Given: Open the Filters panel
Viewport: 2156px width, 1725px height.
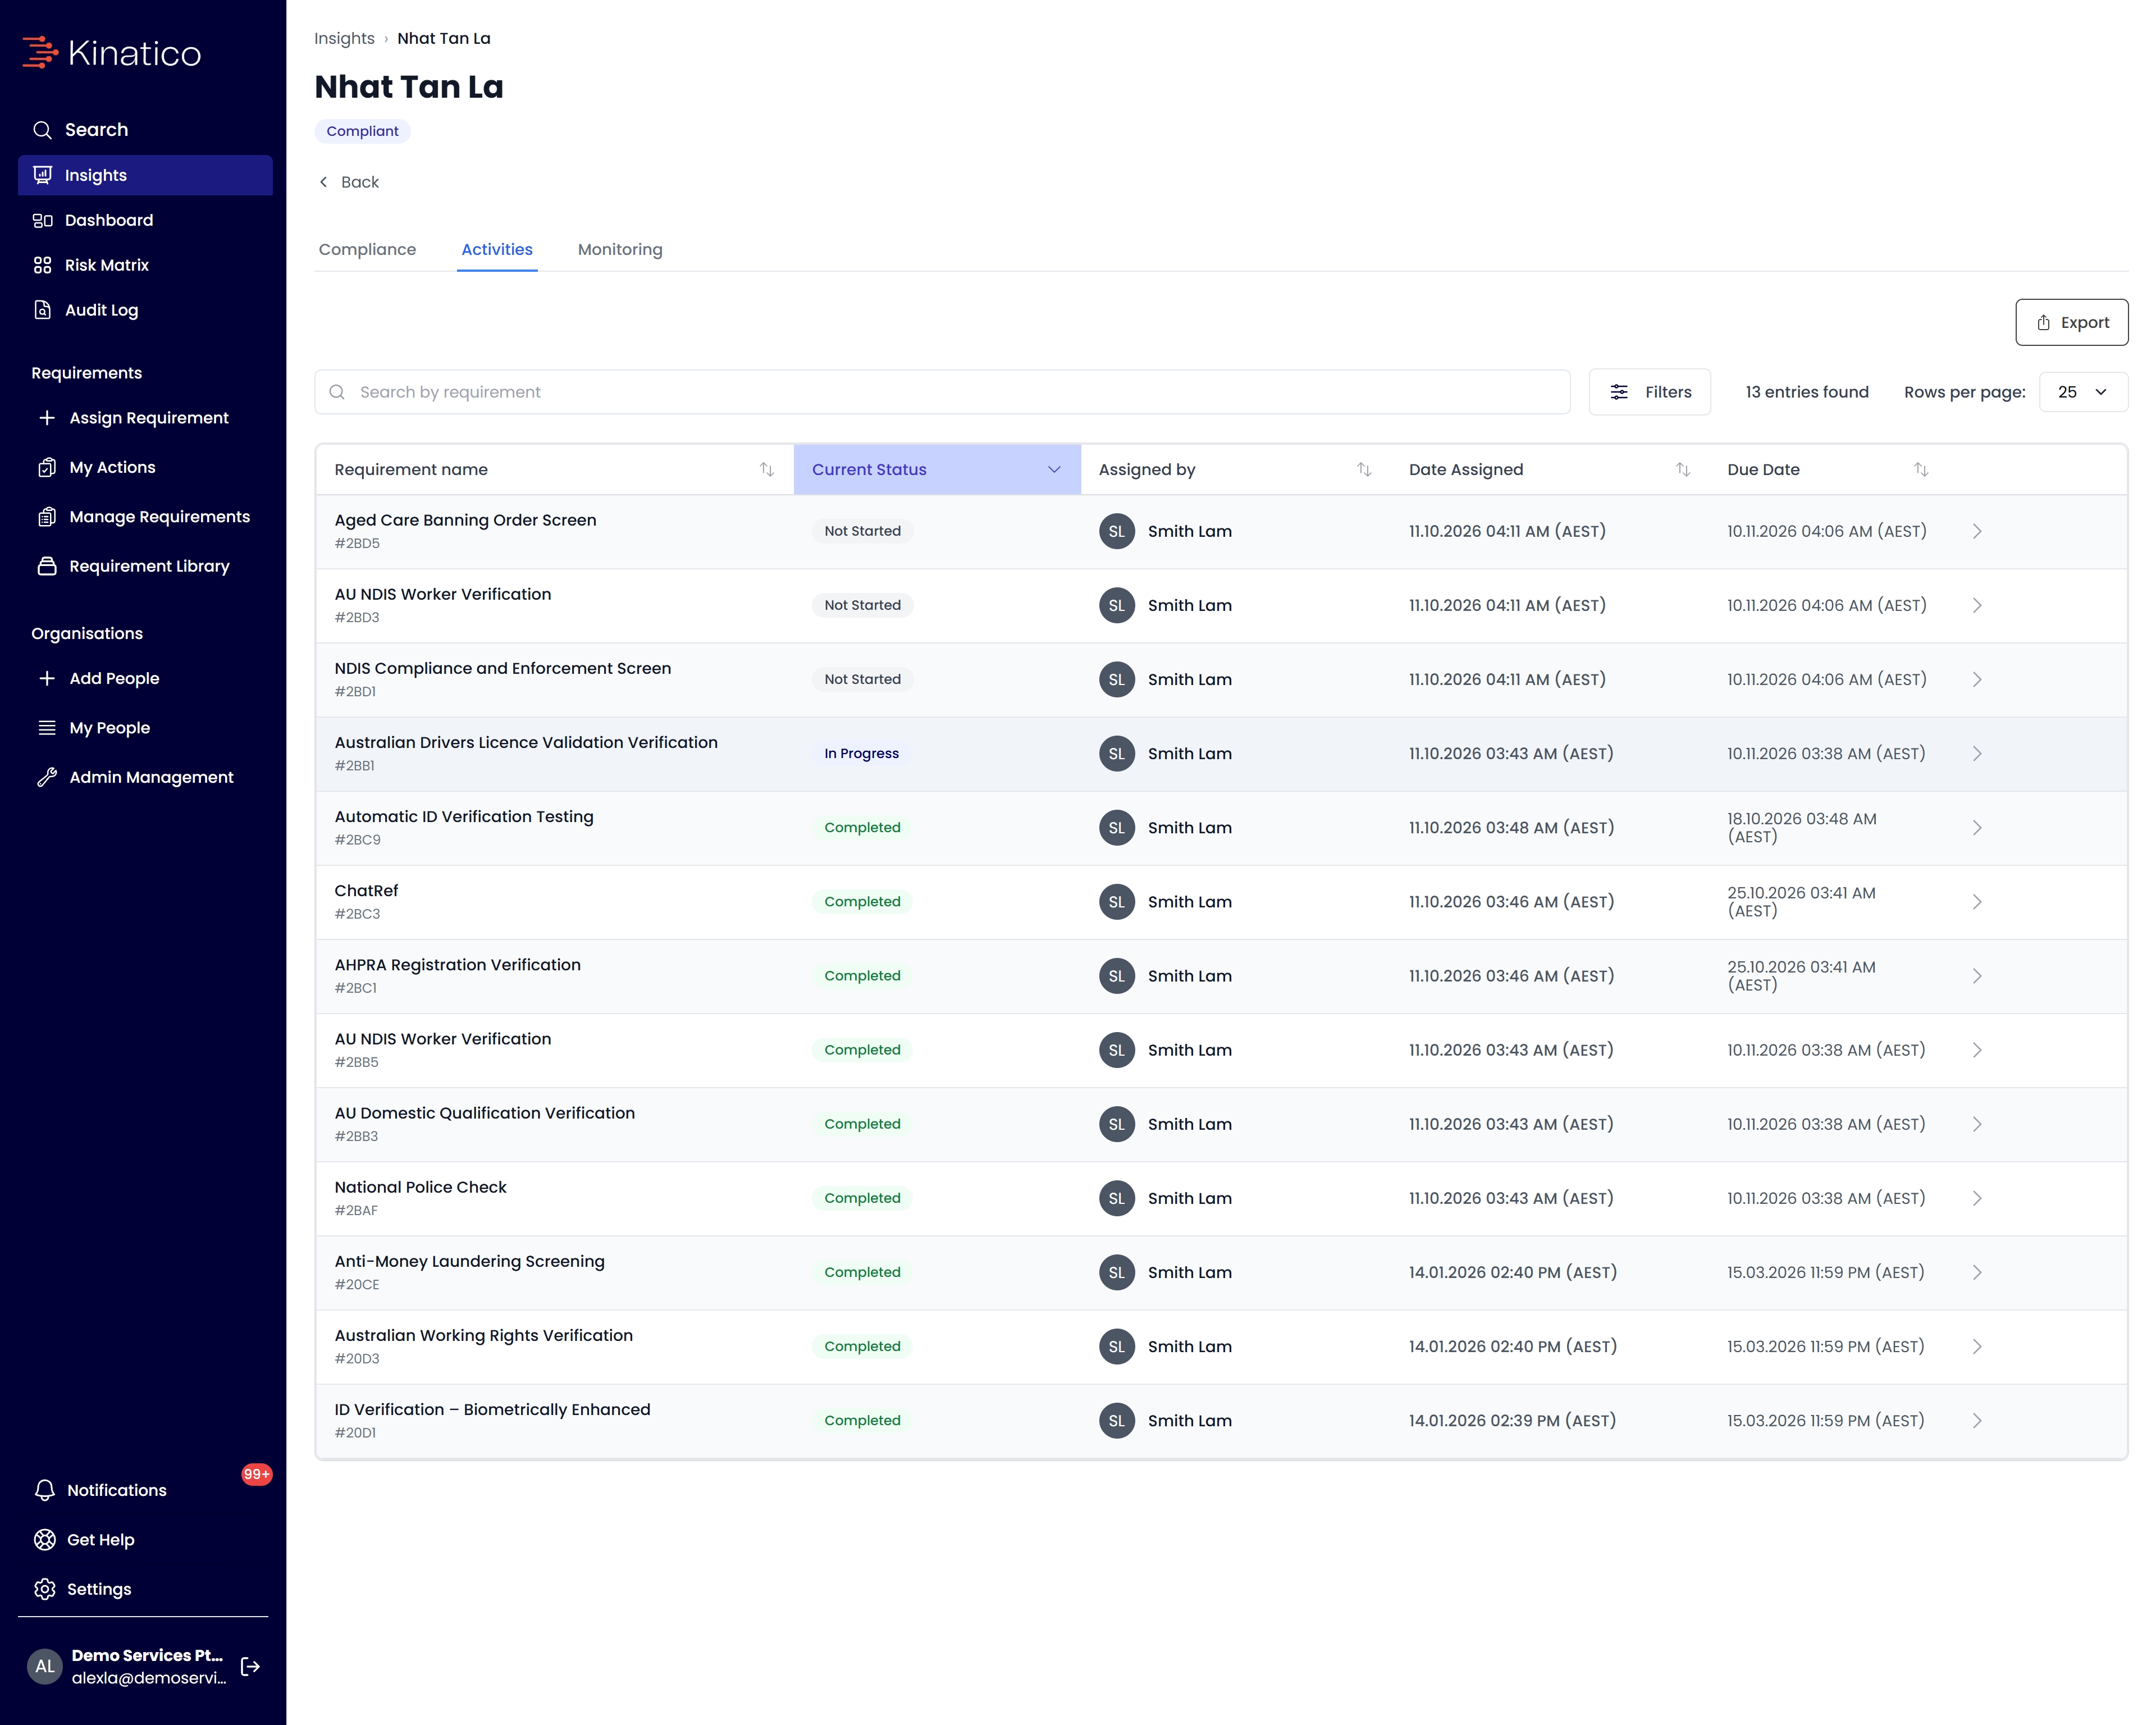Looking at the screenshot, I should 1650,392.
